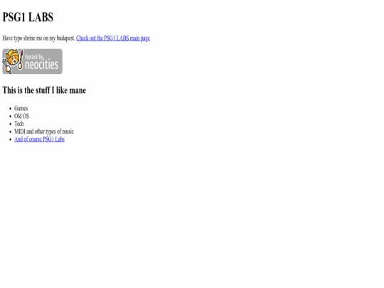Click the bullet point beside Games
The height and width of the screenshot is (288, 384).
click(x=10, y=109)
